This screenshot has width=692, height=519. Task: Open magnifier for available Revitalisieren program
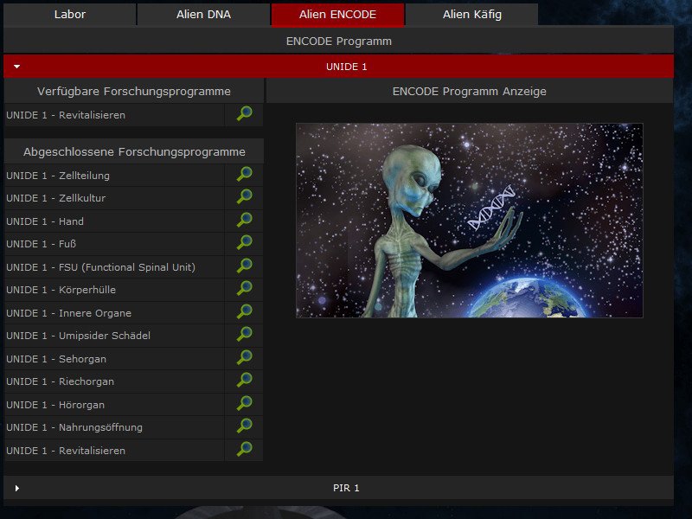(x=244, y=114)
